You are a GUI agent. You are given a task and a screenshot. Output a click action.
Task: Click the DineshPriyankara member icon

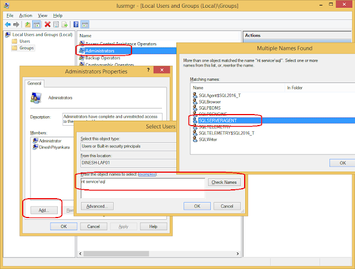[35, 147]
